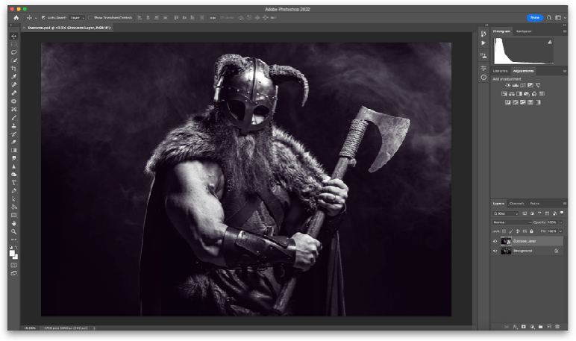Open the Auto-Select Layer dropdown
Image resolution: width=576 pixels, height=341 pixels.
pyautogui.click(x=76, y=17)
